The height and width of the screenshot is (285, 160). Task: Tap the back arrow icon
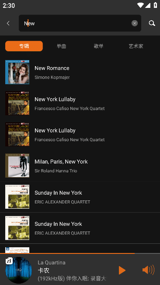[x=8, y=23]
